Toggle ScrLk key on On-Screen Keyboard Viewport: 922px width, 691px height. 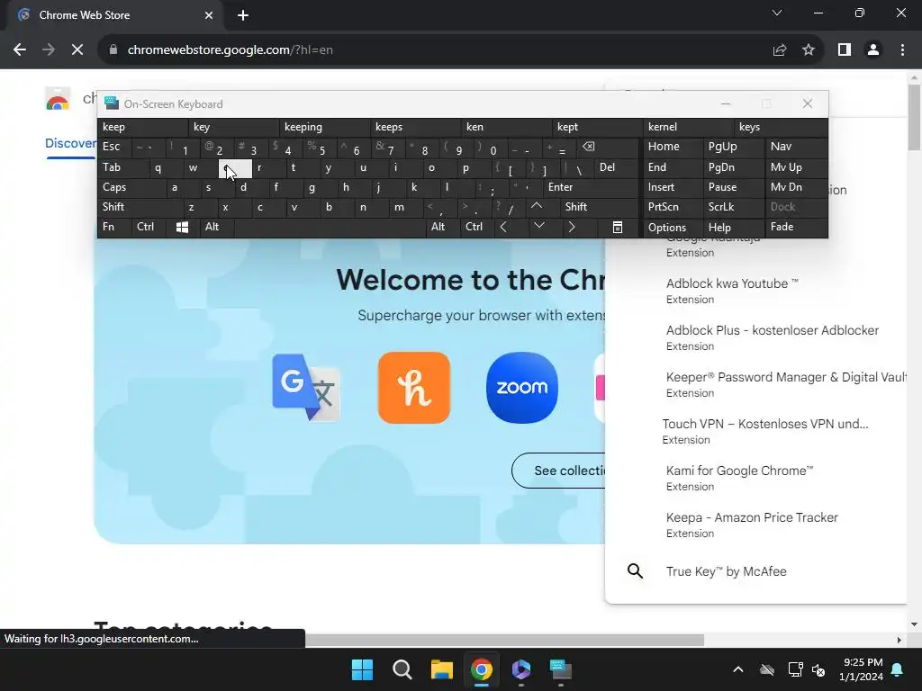tap(733, 207)
